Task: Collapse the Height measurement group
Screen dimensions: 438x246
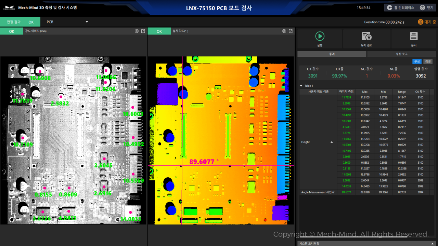Action: coord(331,142)
